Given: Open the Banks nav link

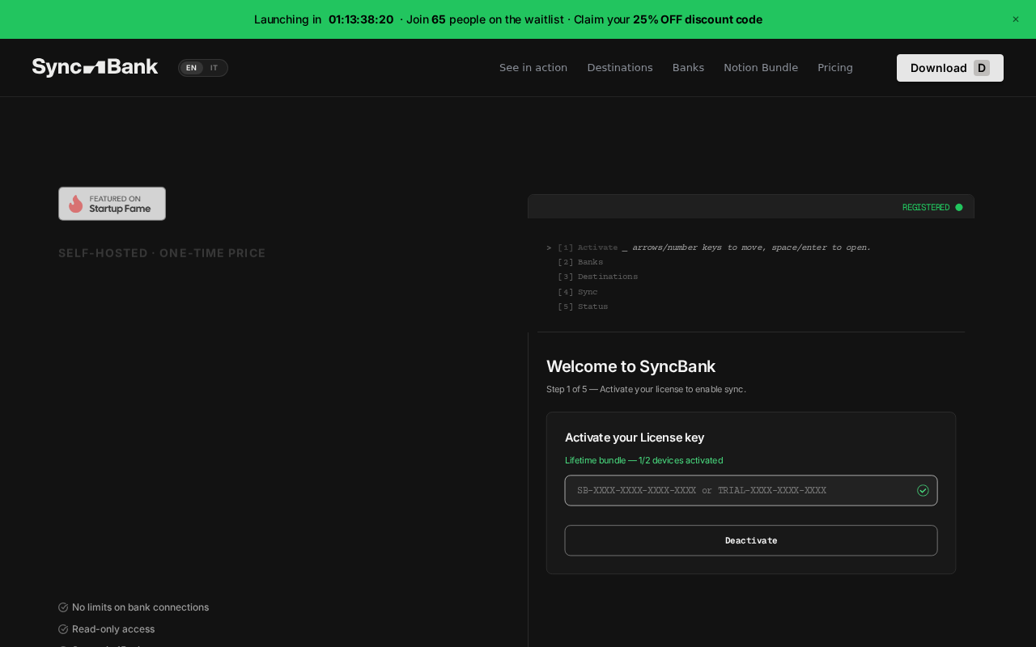Looking at the screenshot, I should pos(688,68).
